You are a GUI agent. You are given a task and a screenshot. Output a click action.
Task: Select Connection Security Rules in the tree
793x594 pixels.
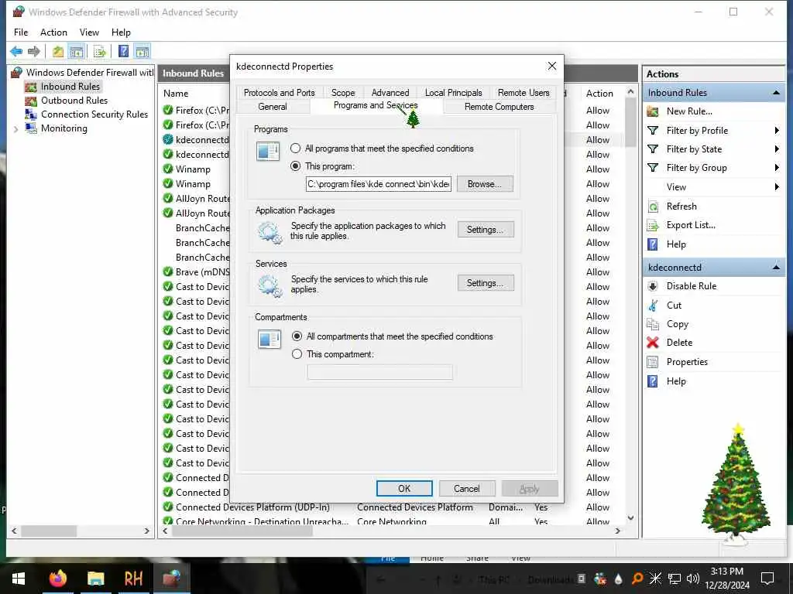coord(94,114)
